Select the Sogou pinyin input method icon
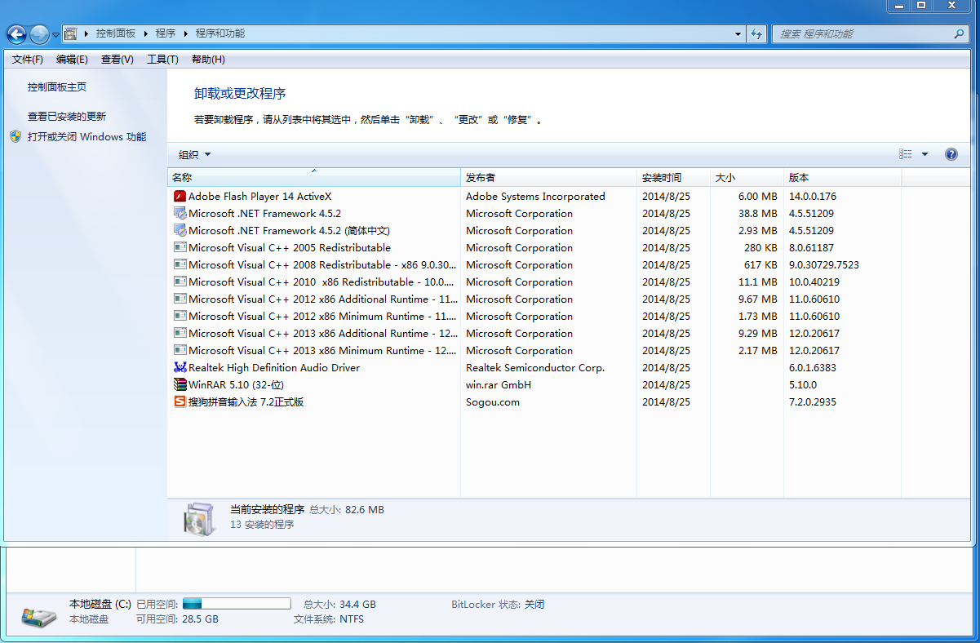Image resolution: width=980 pixels, height=643 pixels. pos(180,401)
